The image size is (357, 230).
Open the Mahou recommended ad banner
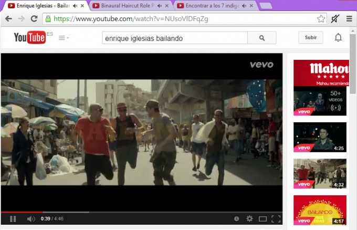[x=321, y=73]
